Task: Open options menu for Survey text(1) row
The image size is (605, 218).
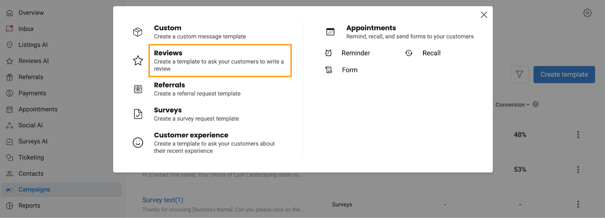Action: 578,204
